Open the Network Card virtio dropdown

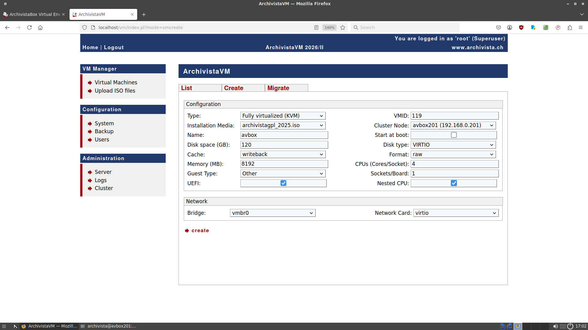pyautogui.click(x=455, y=213)
